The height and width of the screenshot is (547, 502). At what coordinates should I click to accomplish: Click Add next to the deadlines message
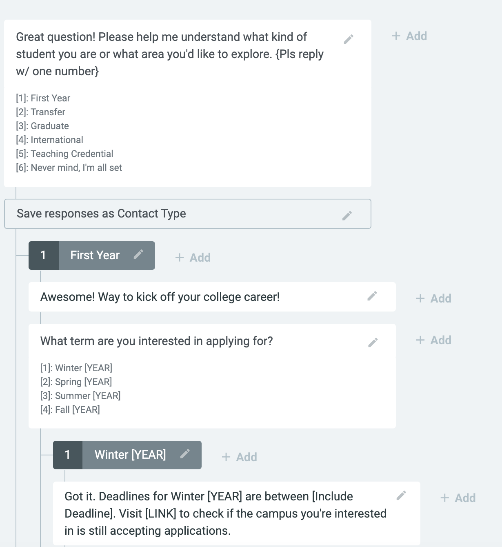pos(458,498)
